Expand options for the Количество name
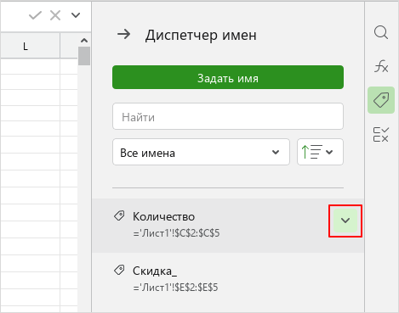This screenshot has height=313, width=399. [x=345, y=221]
